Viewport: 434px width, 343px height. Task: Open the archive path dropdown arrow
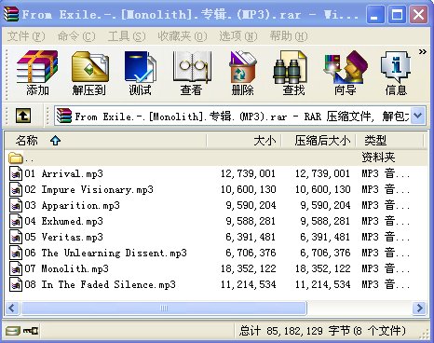[x=418, y=116]
